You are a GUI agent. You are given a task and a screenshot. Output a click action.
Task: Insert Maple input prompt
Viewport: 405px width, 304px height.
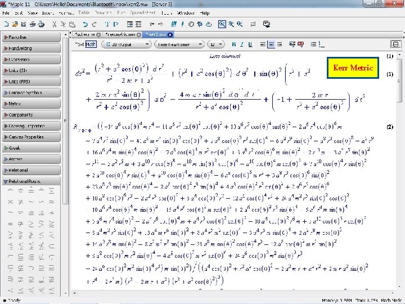[116, 24]
